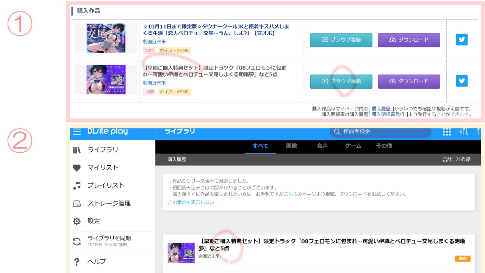Click the second purchased work thumbnail
Viewport: 485px width, 273px height.
coord(106,79)
